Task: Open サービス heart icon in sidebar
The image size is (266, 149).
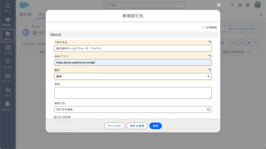Action: point(8,63)
